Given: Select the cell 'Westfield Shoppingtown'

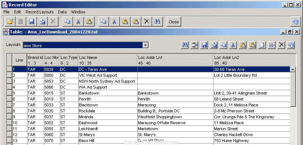Looking at the screenshot, I should point(176,117).
